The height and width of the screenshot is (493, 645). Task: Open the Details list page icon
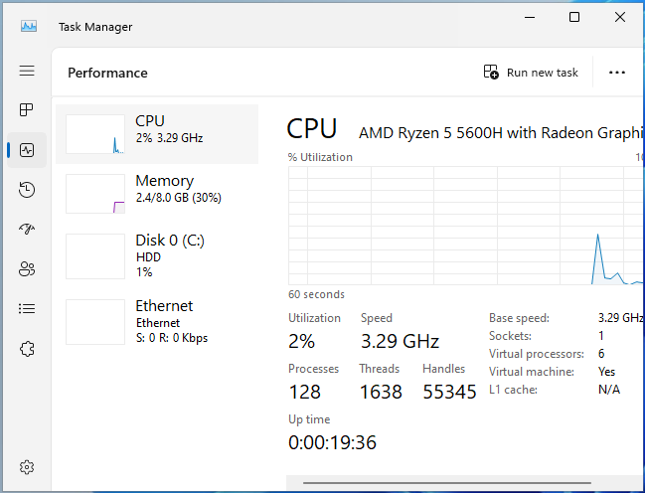click(x=27, y=309)
